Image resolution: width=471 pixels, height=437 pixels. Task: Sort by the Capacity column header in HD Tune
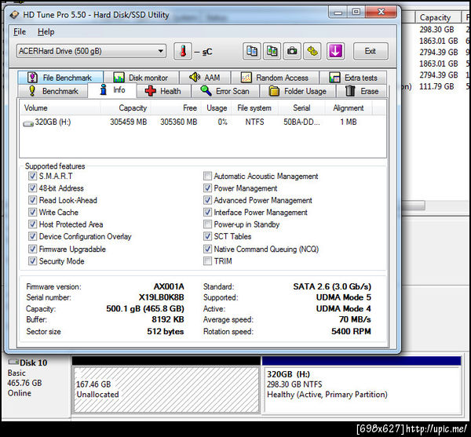point(126,107)
